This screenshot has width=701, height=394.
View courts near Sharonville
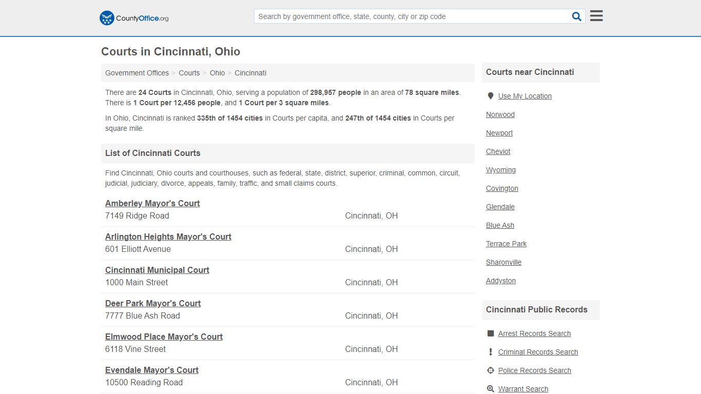tap(503, 262)
